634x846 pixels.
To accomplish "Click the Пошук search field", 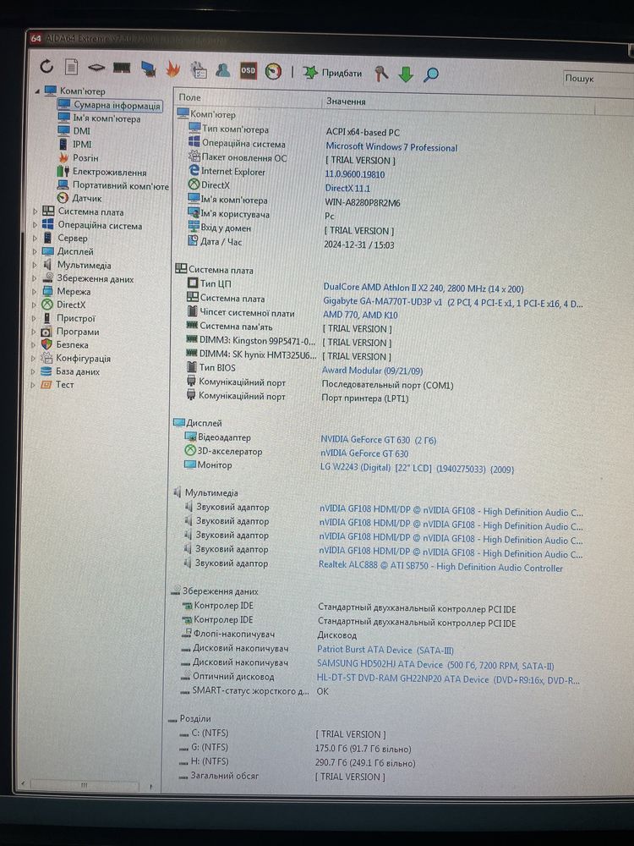I will 598,78.
